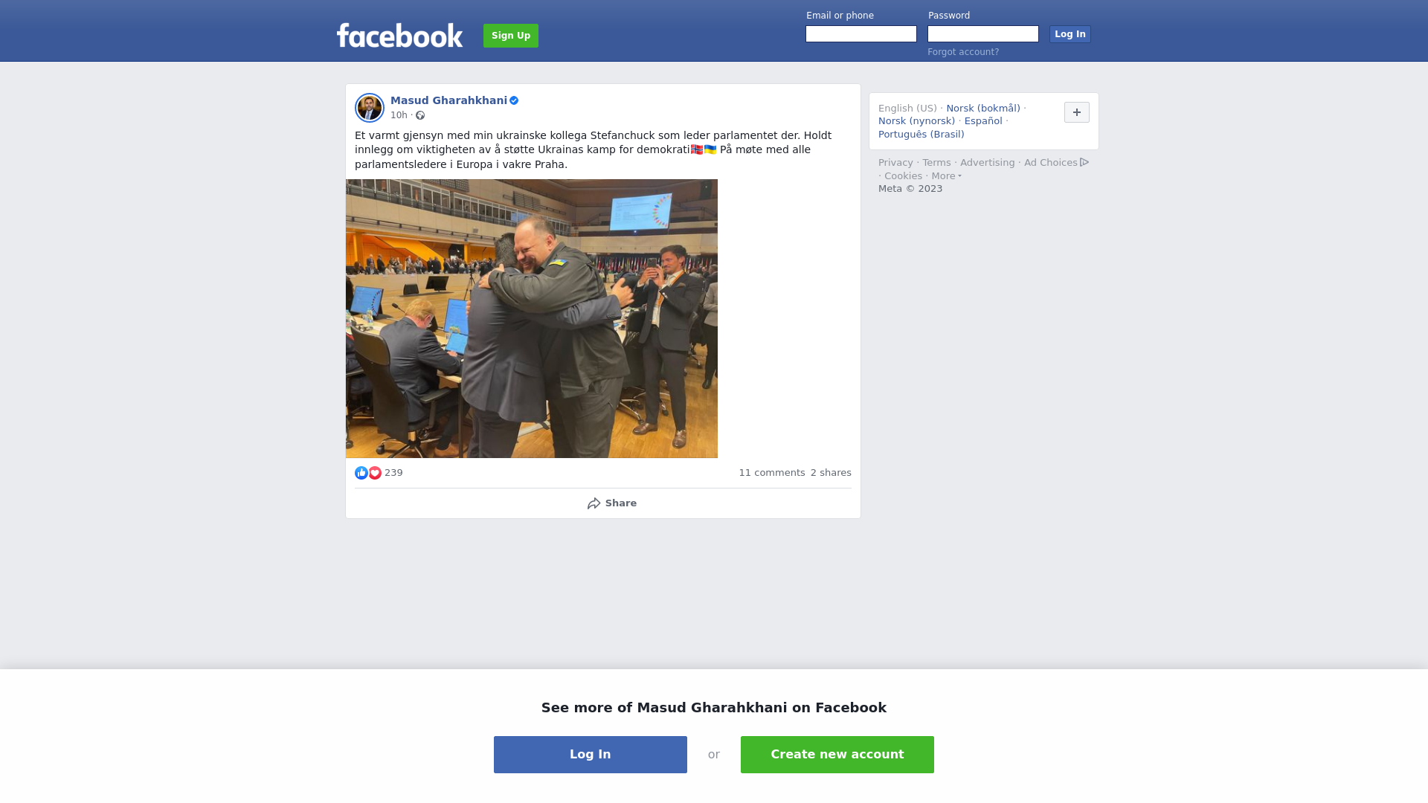Select the Norsk (bokmål) language
Viewport: 1428px width, 803px height.
click(x=983, y=109)
